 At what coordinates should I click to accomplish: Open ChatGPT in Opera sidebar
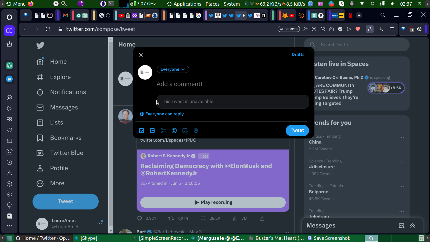[x=9, y=66]
